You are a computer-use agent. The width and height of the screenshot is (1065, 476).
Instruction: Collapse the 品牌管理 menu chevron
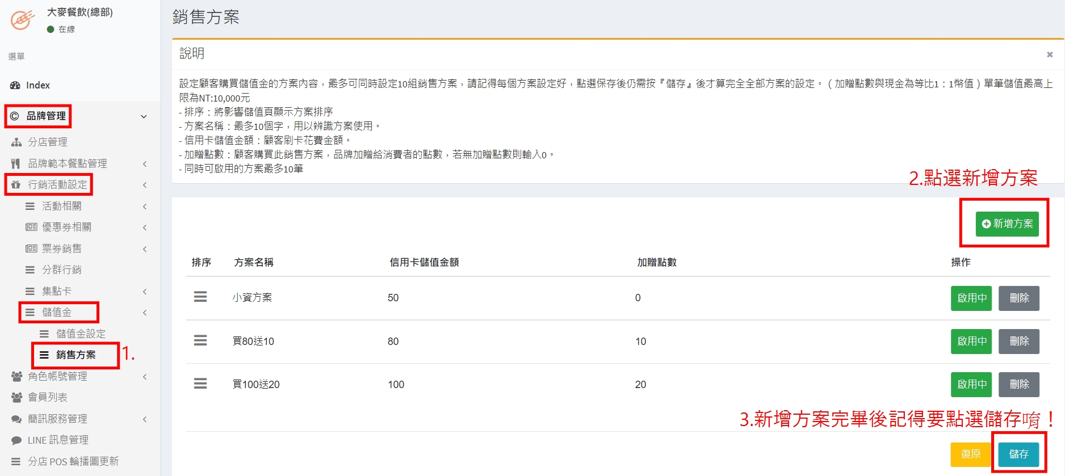point(144,116)
